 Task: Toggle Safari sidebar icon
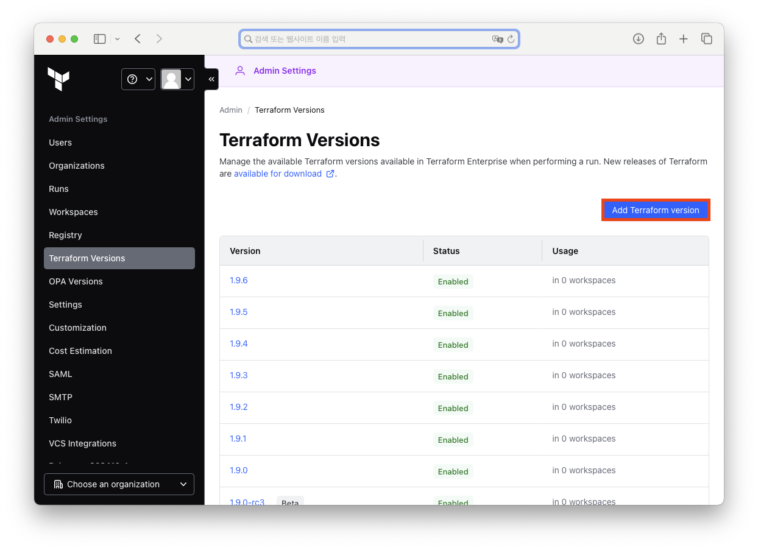click(100, 39)
